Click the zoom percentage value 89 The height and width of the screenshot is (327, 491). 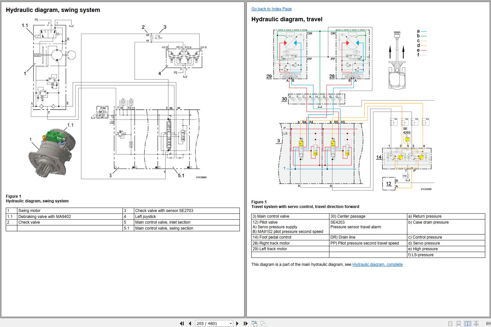(488, 323)
